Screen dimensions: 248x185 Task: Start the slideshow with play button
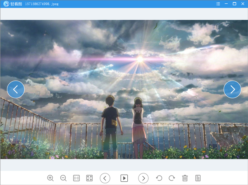point(124,178)
